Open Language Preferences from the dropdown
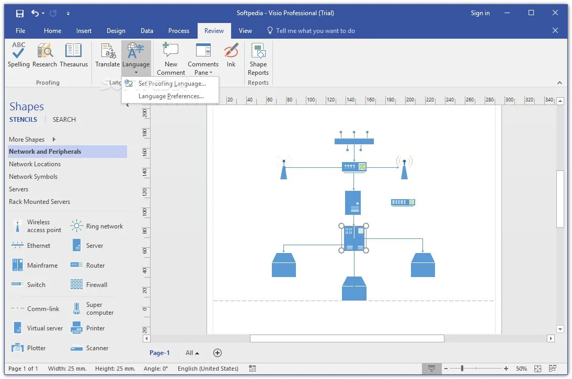 (170, 96)
